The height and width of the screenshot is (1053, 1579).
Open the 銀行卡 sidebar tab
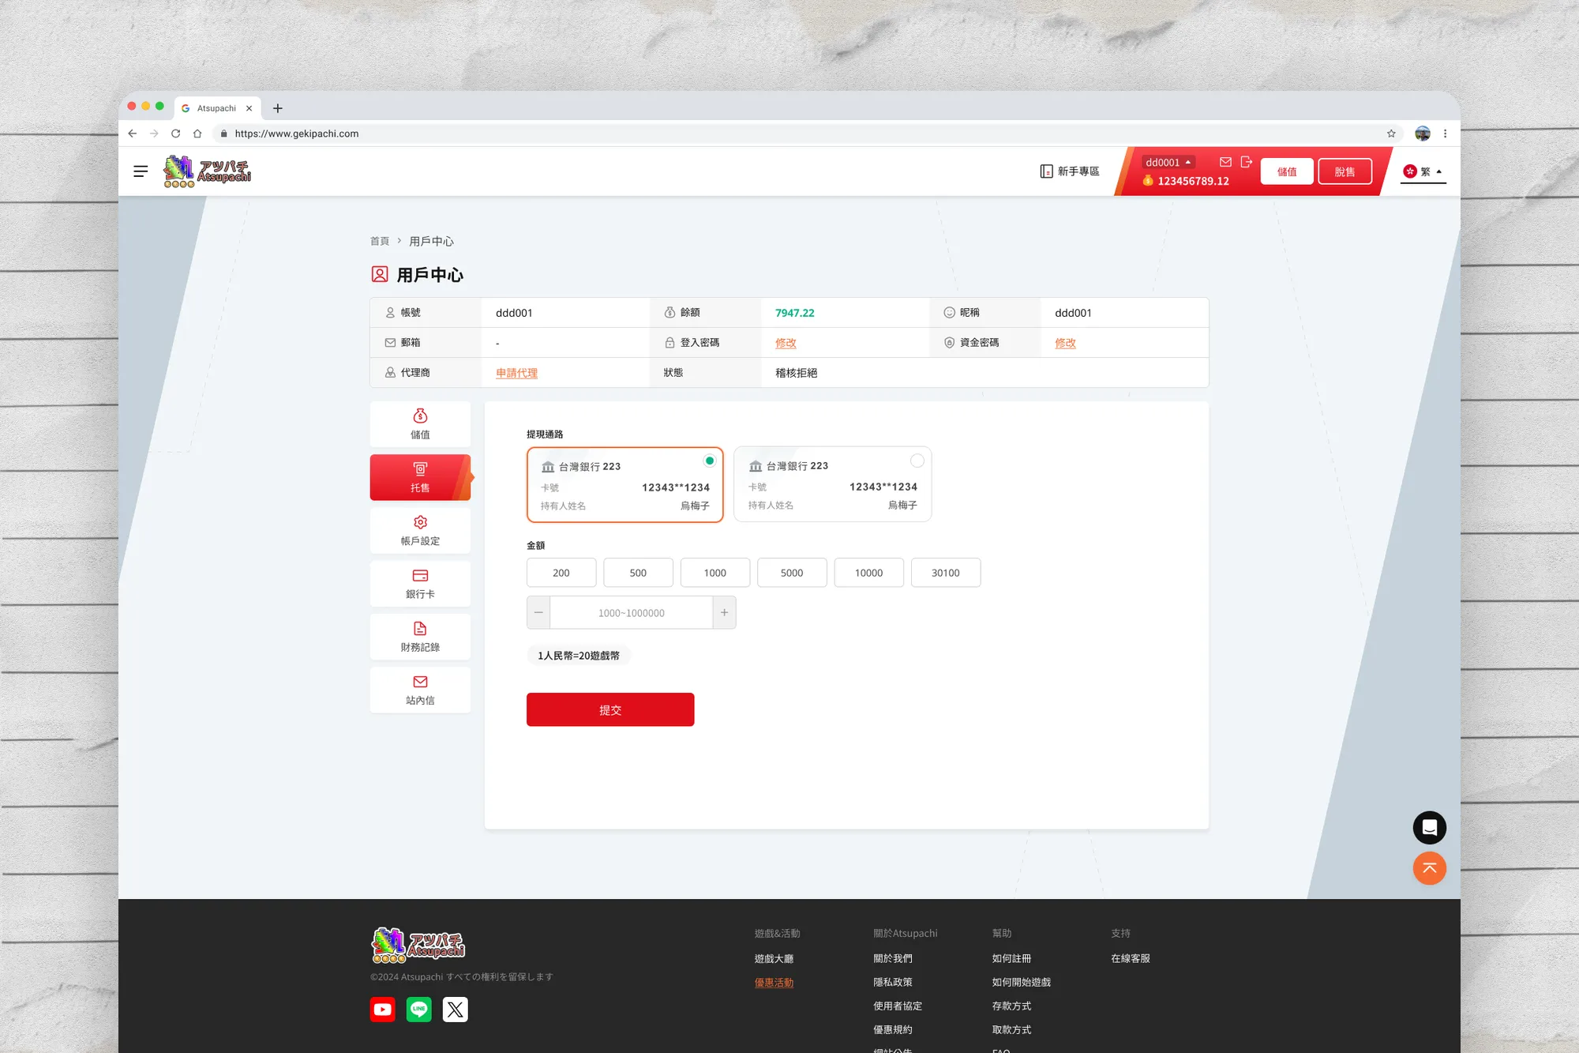420,584
